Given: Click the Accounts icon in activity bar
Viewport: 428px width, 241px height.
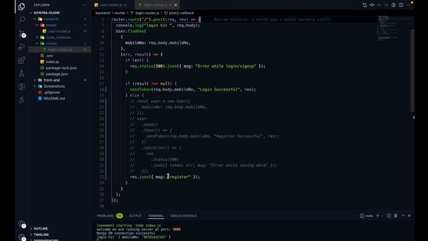Looking at the screenshot, I should click(x=21, y=224).
